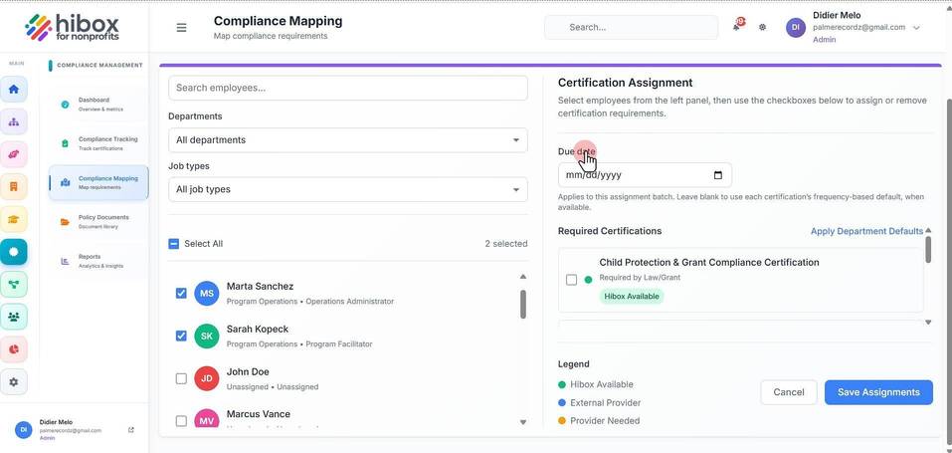Click the Search employees field
Screen dimensions: 952x453
[348, 88]
